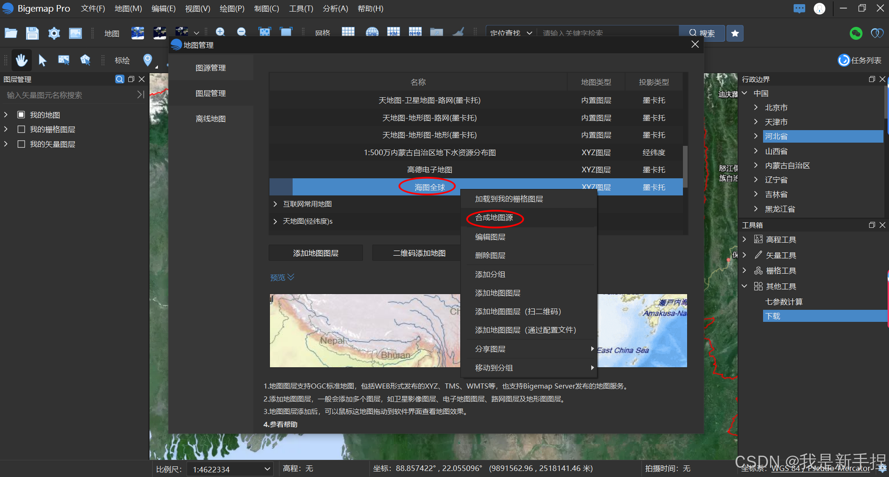
Task: Expand 高程工具 toolbox group
Action: (x=745, y=239)
